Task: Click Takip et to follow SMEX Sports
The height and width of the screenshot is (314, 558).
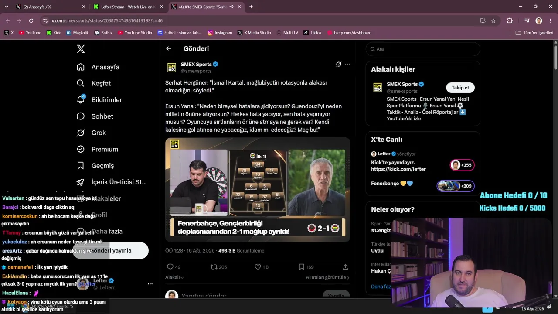Action: (460, 88)
